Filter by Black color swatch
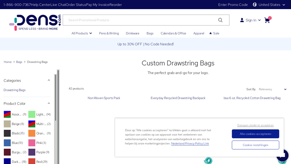291x164 pixels. 7,133
